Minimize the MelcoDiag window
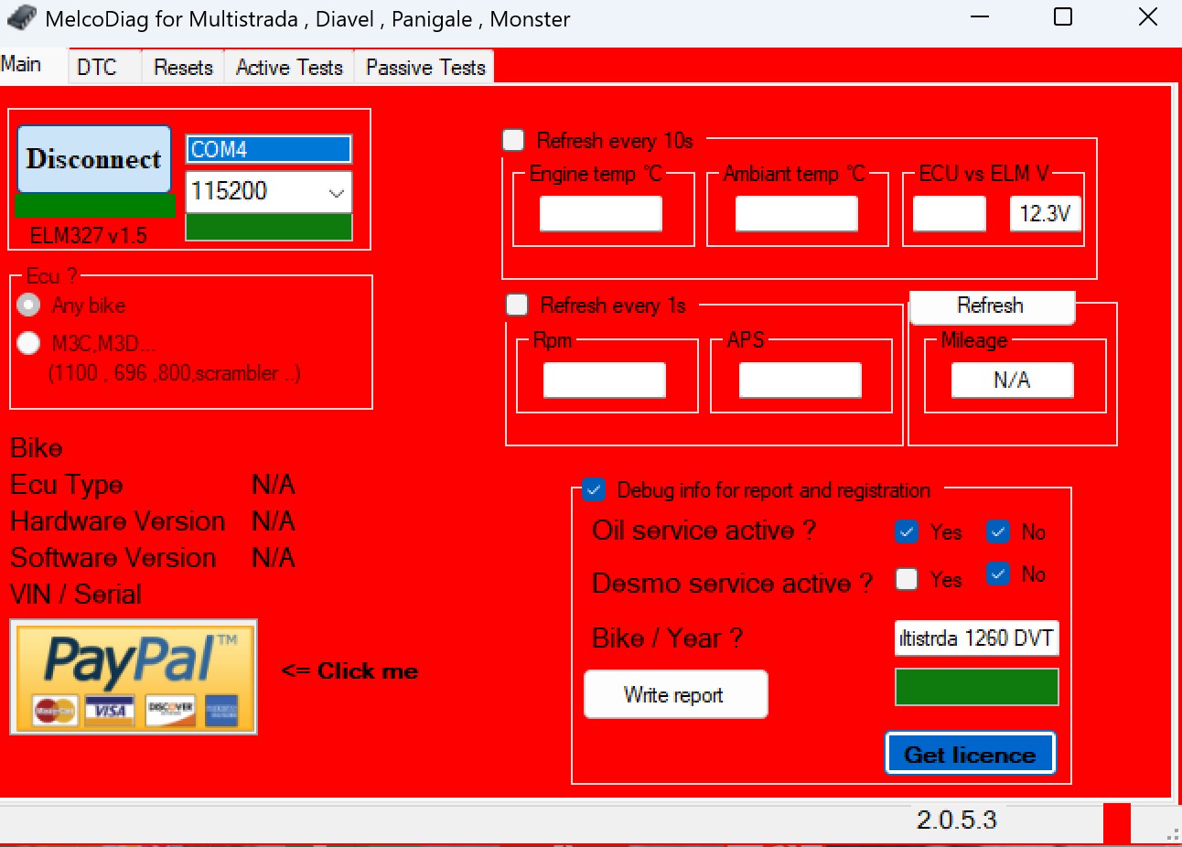 (x=980, y=17)
